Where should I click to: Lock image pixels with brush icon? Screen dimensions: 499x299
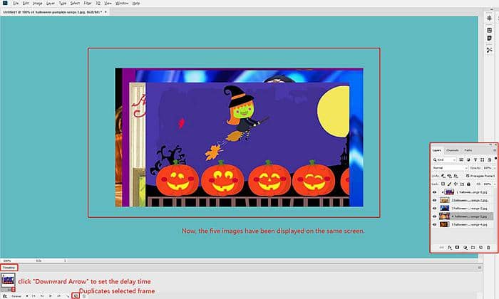449,184
